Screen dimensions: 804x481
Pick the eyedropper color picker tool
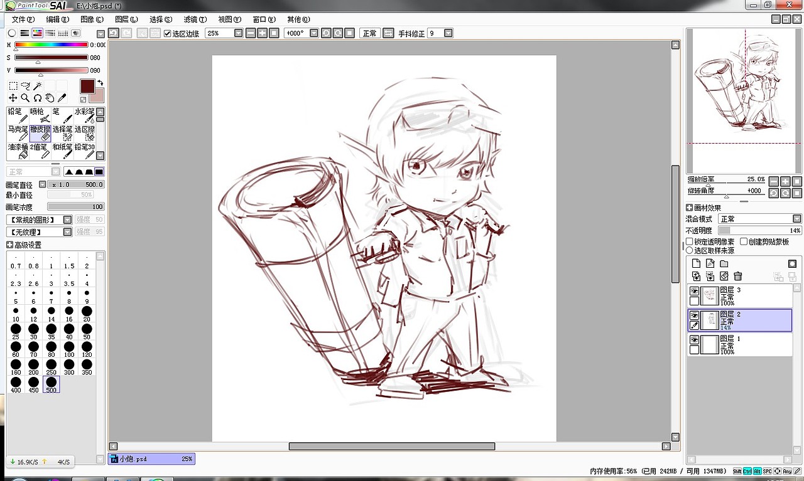tap(62, 98)
